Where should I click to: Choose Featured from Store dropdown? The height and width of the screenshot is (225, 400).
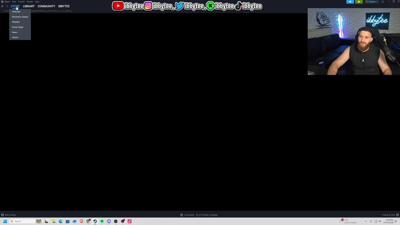pos(16,12)
